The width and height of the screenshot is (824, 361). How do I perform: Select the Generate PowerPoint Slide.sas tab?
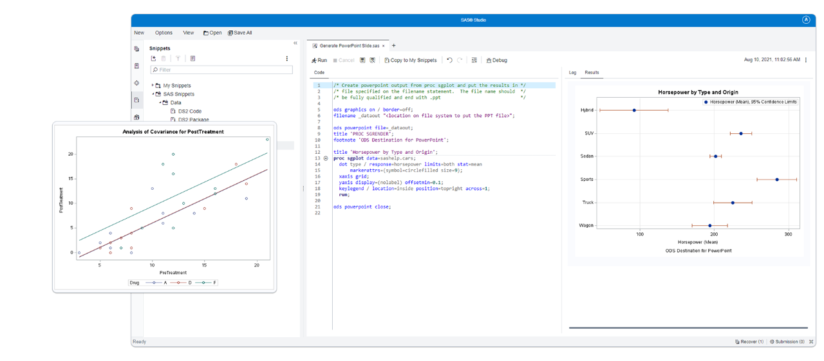coord(348,46)
